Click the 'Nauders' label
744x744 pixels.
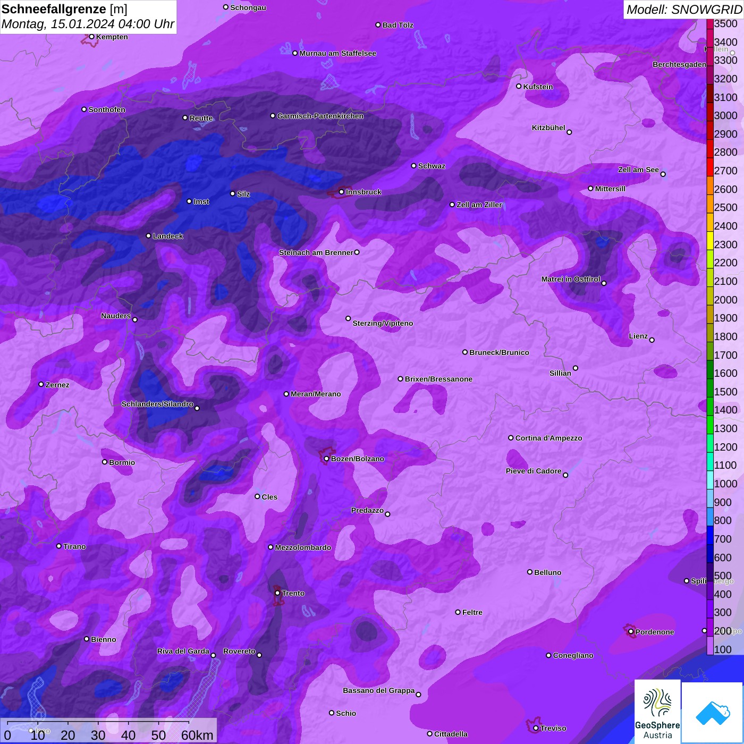pyautogui.click(x=116, y=316)
